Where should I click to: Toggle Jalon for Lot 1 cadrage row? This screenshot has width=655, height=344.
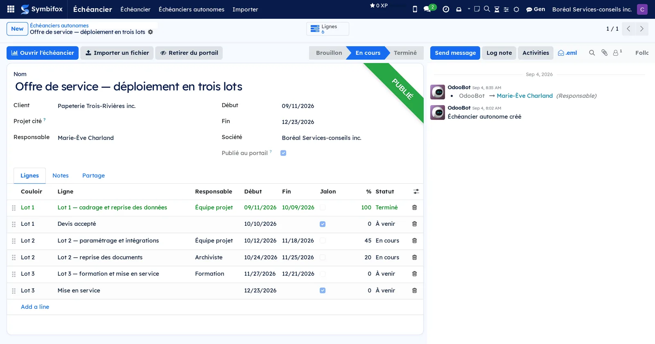[x=323, y=207]
